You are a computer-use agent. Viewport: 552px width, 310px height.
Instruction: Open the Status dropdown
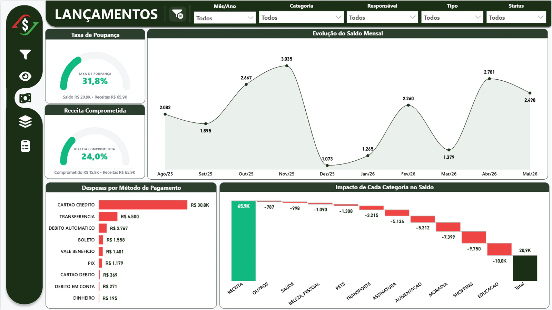(516, 18)
